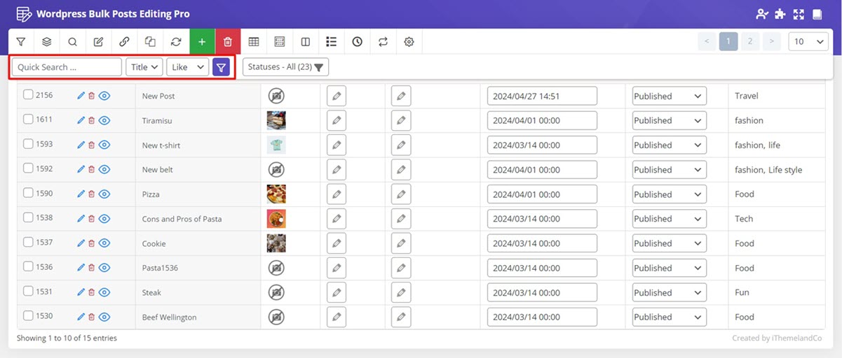Open the per-page count dropdown showing 10
Viewport: 842px width, 358px height.
(808, 42)
